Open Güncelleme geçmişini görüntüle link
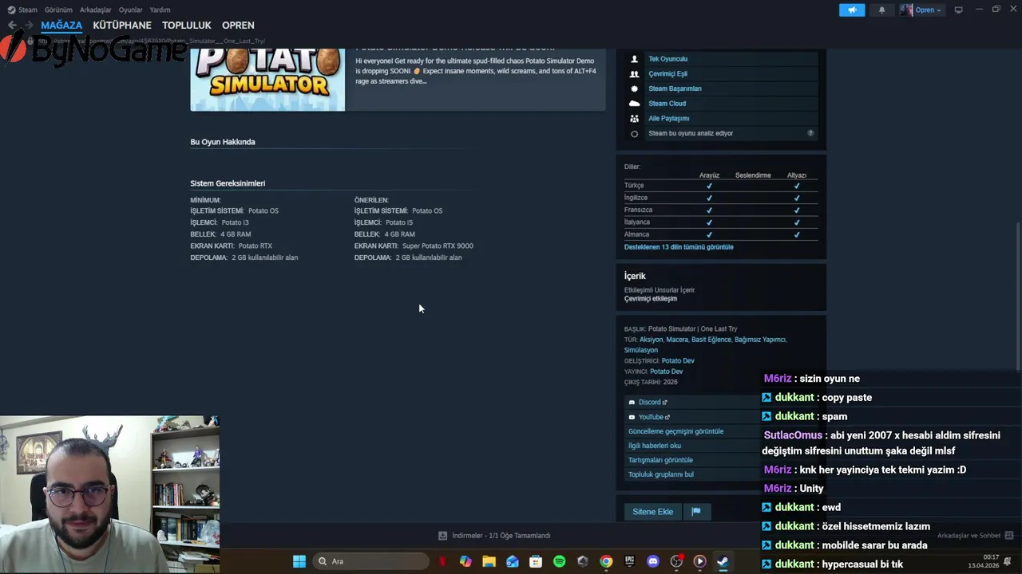Image resolution: width=1022 pixels, height=574 pixels. (675, 431)
